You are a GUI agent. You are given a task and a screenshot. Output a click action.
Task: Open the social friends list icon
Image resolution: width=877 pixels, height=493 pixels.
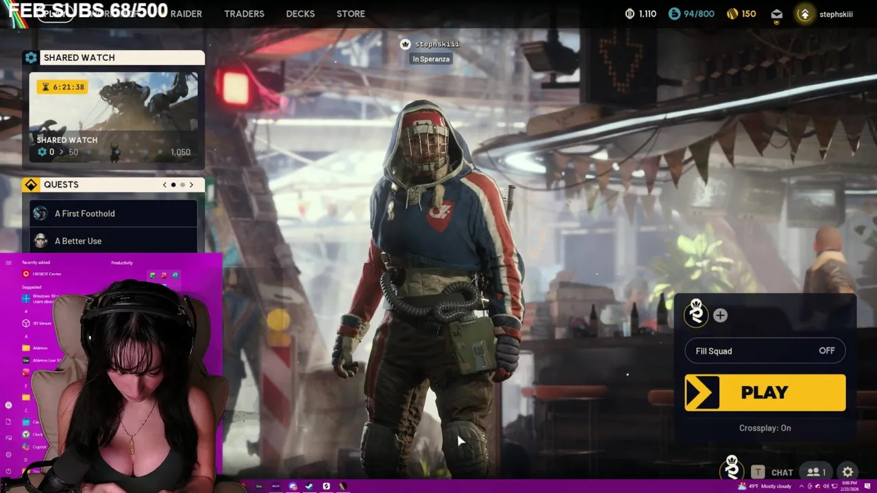[x=815, y=472]
